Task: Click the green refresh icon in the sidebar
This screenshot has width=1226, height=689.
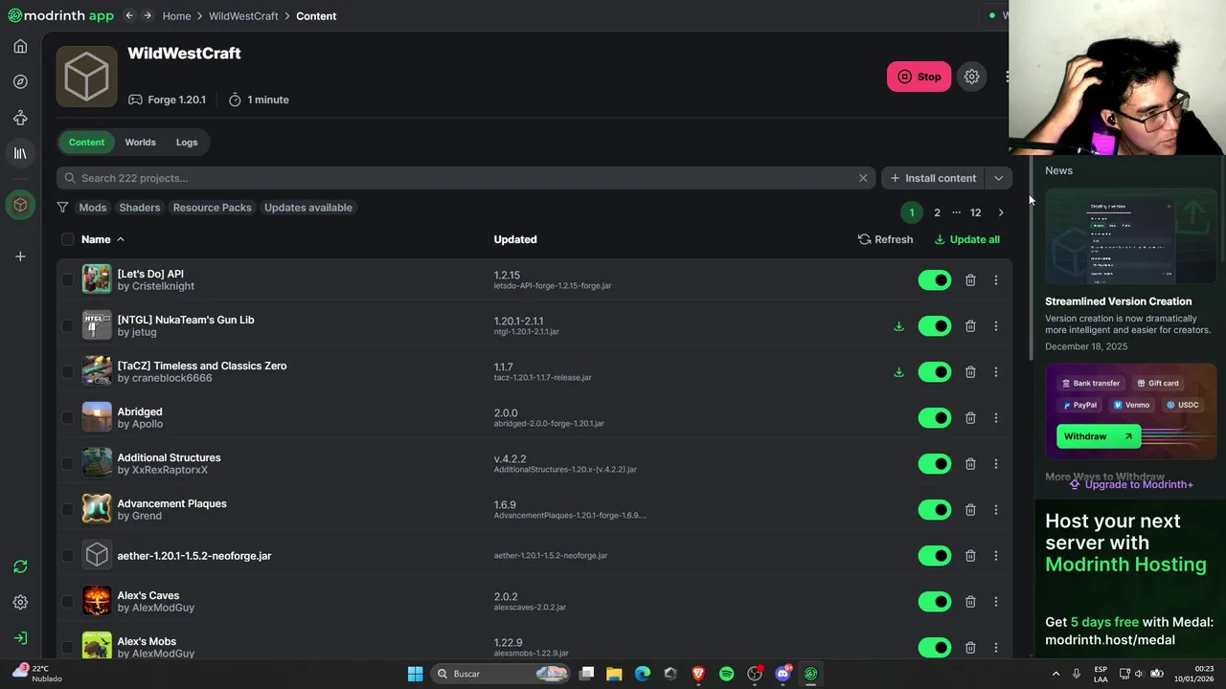Action: click(20, 567)
